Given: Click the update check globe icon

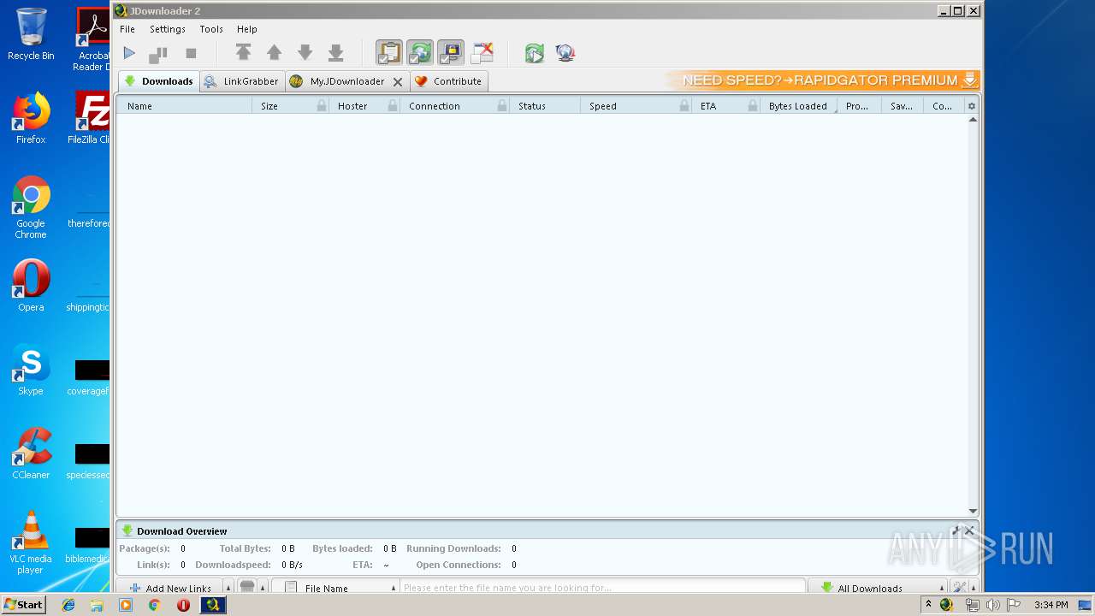Looking at the screenshot, I should click(565, 53).
